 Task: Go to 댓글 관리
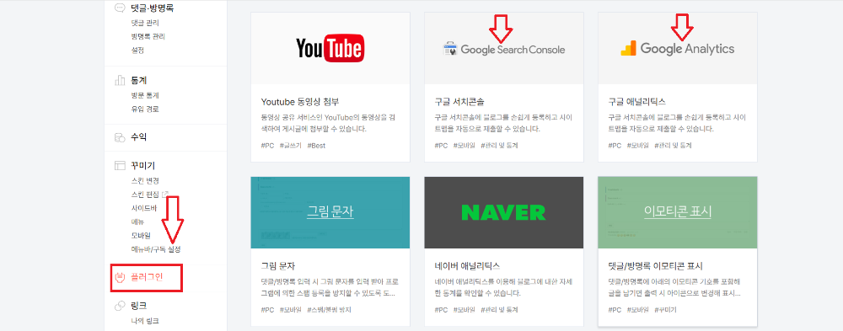(145, 23)
